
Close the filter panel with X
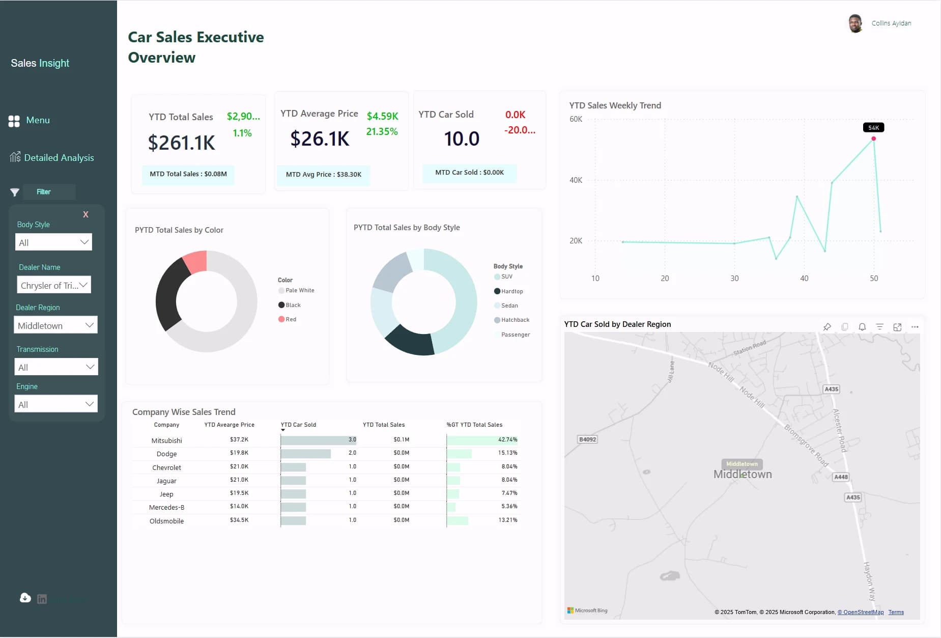(85, 214)
